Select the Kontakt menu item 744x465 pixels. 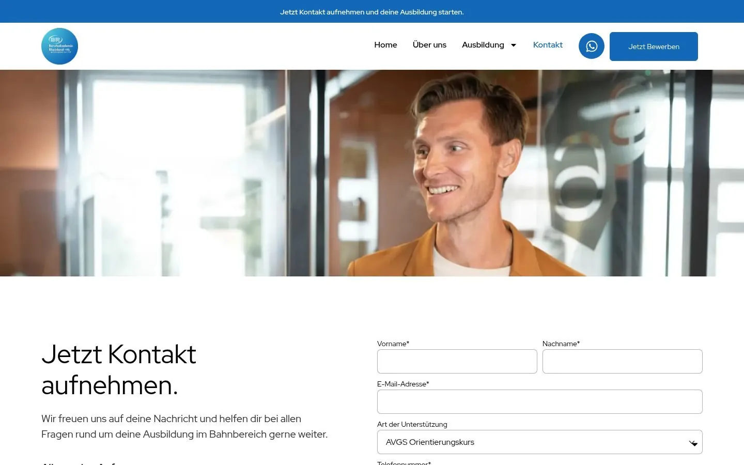pyautogui.click(x=548, y=45)
